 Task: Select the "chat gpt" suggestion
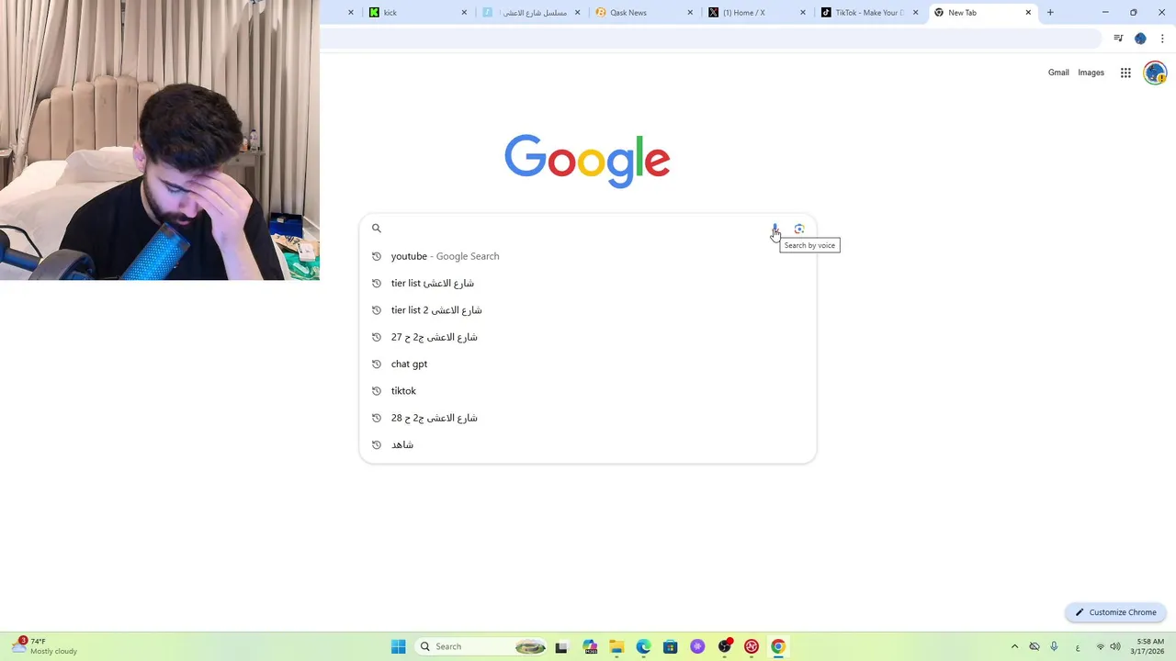pyautogui.click(x=588, y=364)
